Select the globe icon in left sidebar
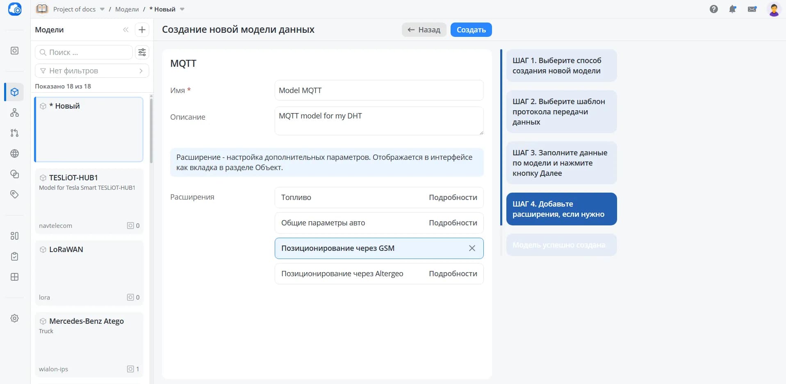The height and width of the screenshot is (384, 786). click(x=14, y=153)
